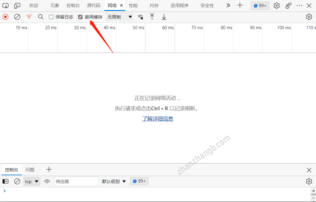This screenshot has height=202, width=316.
Task: Toggle device emulation icon
Action: coord(17,6)
